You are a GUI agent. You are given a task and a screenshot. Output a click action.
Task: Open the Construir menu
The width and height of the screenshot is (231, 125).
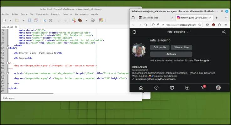[x=67, y=14]
